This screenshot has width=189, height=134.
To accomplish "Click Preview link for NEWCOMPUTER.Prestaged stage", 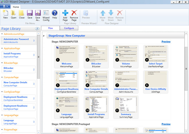I will [166, 124].
